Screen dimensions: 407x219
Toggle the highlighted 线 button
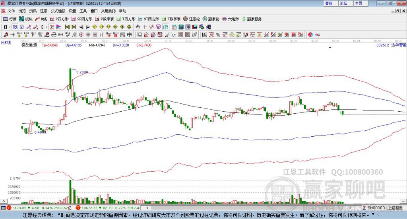click(x=165, y=27)
